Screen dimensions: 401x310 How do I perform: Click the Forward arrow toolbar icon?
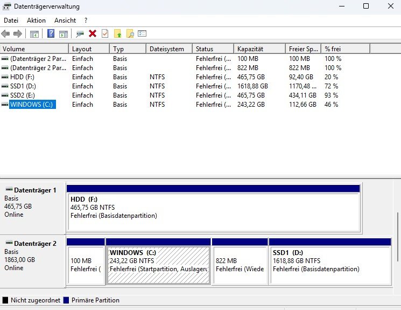[x=18, y=33]
